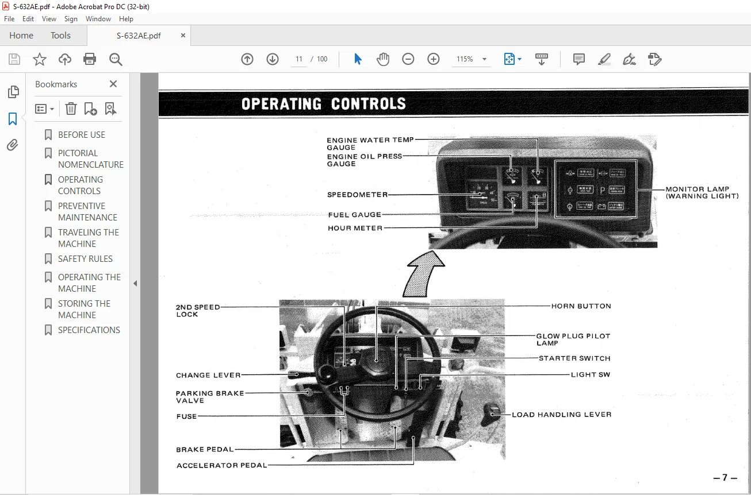
Task: Click the Bookmarks panel icon in sidebar
Action: 13,119
